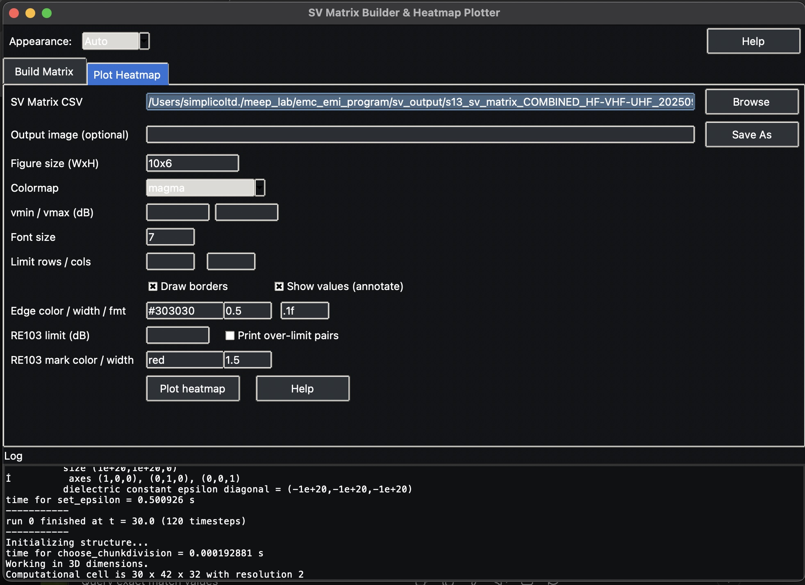Click the 'time for choose_chunkdivision' log line
805x585 pixels.
[134, 553]
